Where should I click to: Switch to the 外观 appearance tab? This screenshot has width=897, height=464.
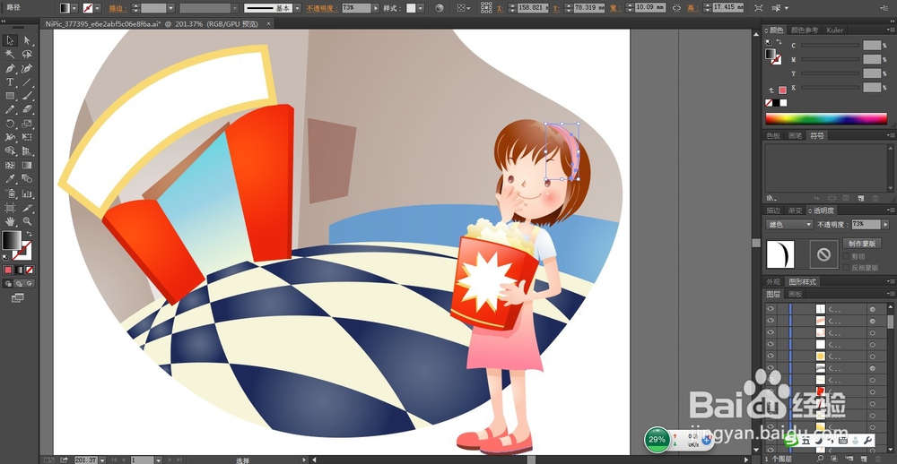[773, 281]
